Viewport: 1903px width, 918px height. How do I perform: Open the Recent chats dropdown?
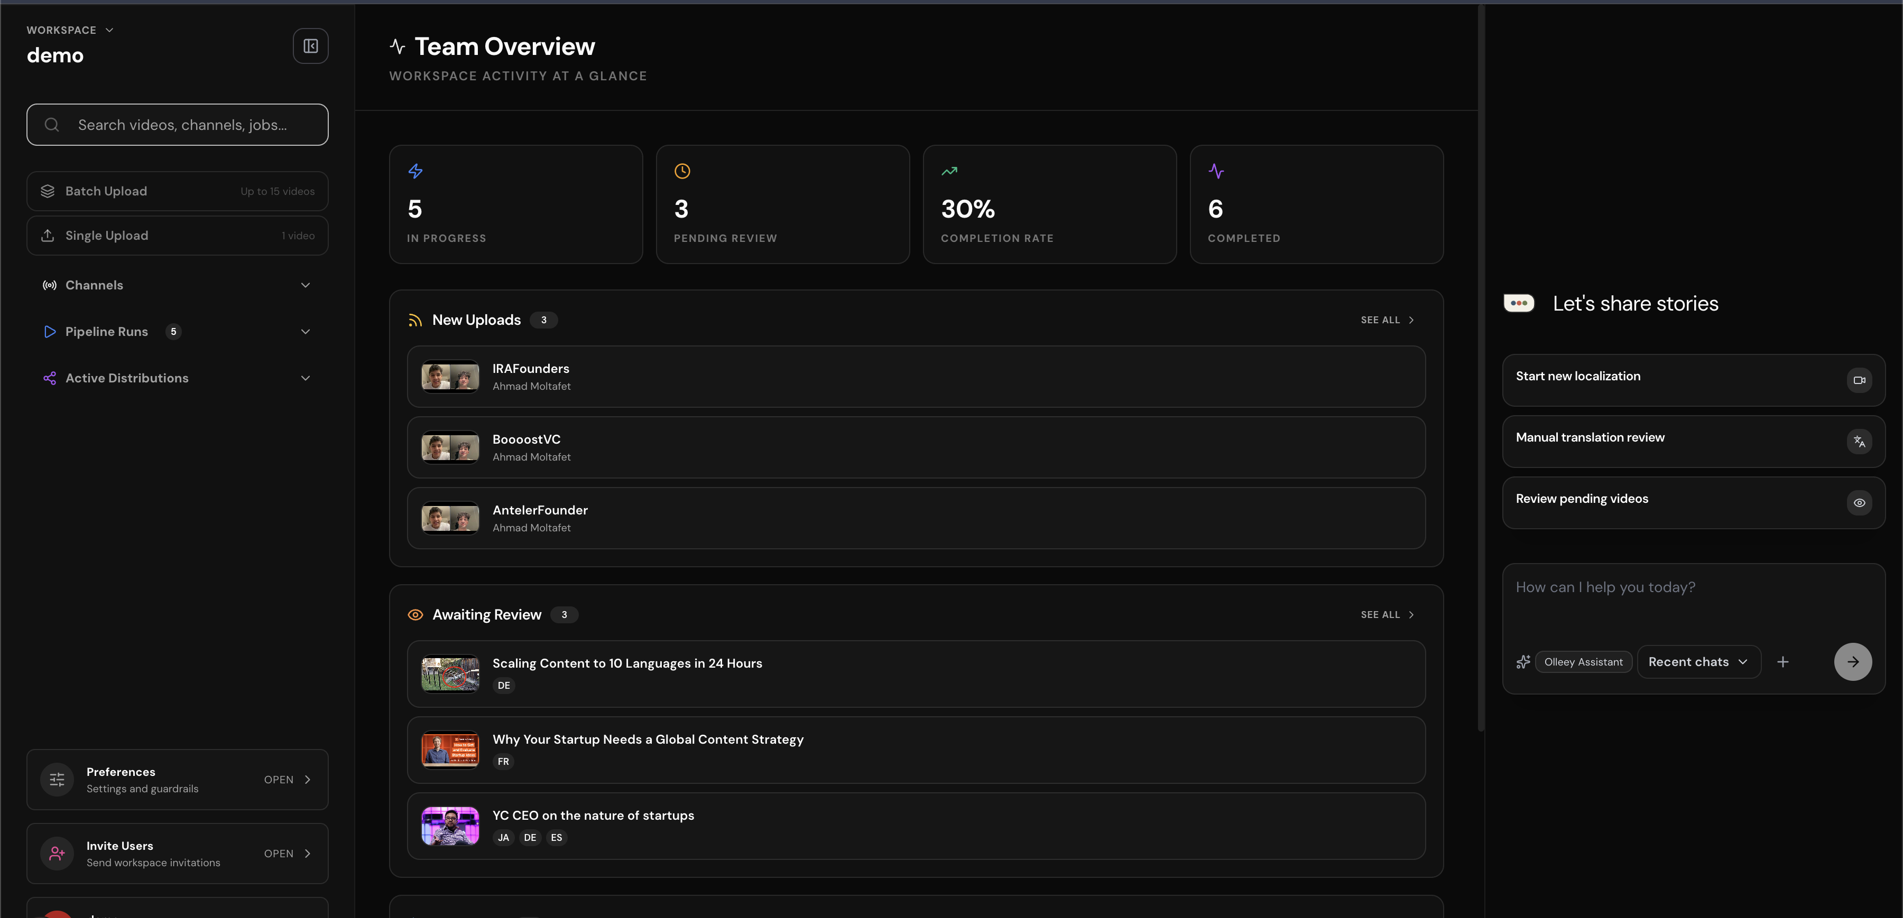pos(1698,661)
